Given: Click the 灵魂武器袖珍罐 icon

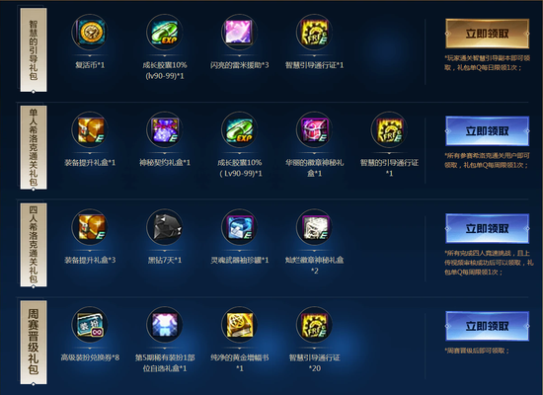Looking at the screenshot, I should [239, 227].
